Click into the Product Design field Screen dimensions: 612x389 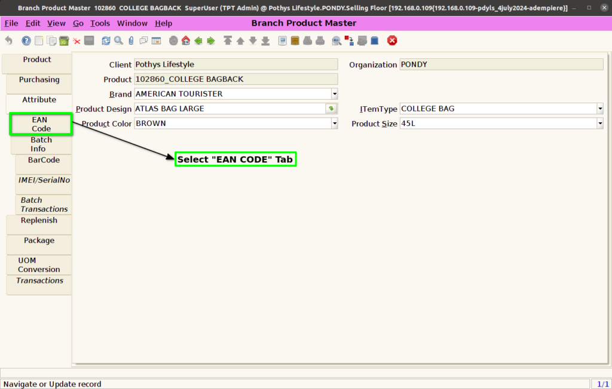[230, 109]
